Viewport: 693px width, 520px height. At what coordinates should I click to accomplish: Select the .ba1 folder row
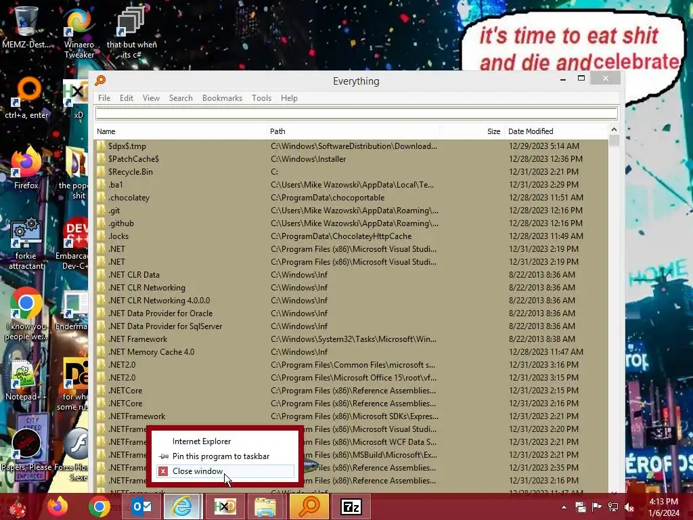351,184
